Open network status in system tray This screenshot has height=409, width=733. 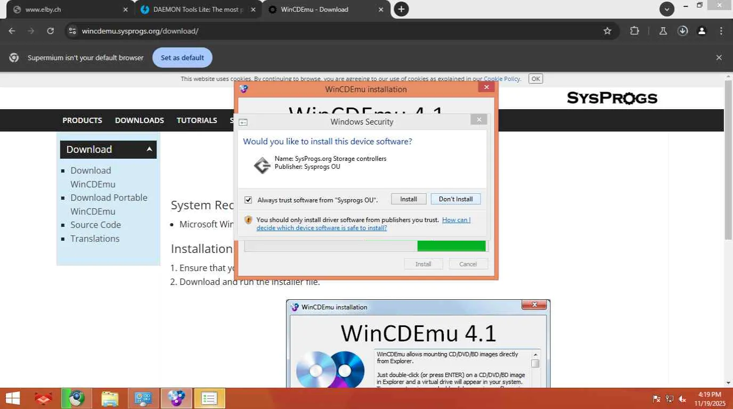[x=670, y=399]
